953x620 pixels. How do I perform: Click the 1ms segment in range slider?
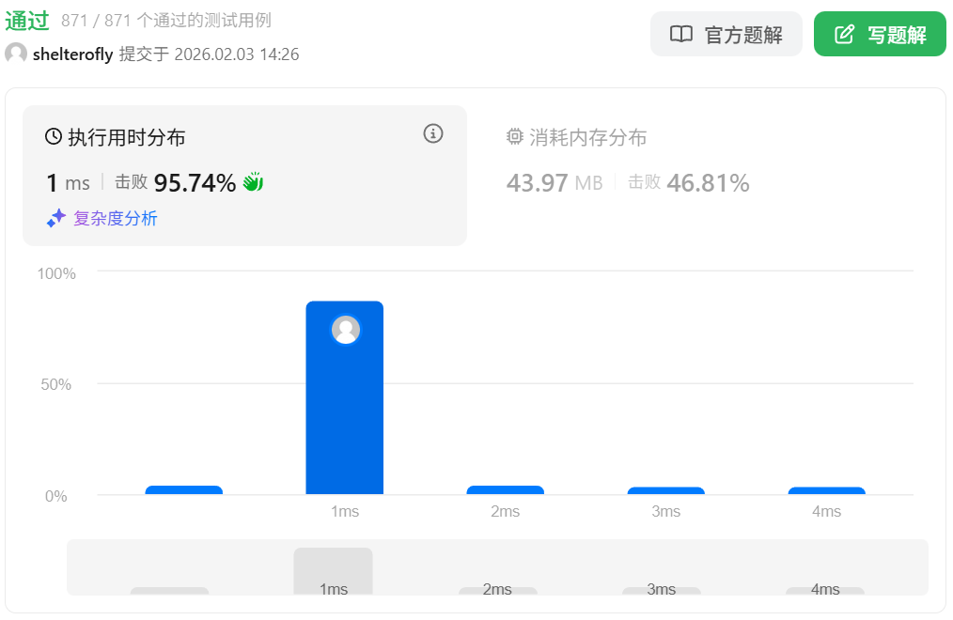coord(333,571)
